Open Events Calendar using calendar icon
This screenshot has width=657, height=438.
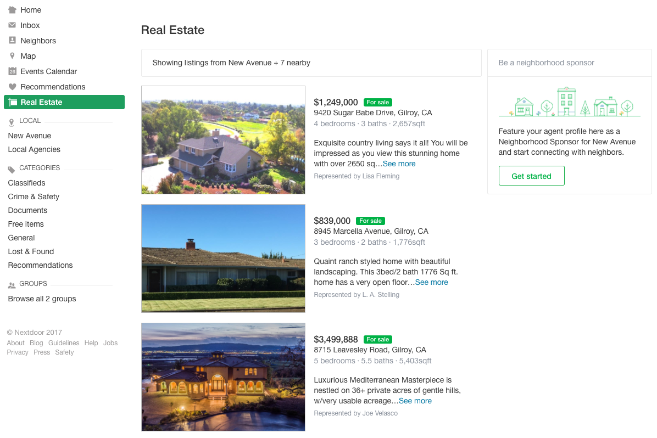[12, 71]
